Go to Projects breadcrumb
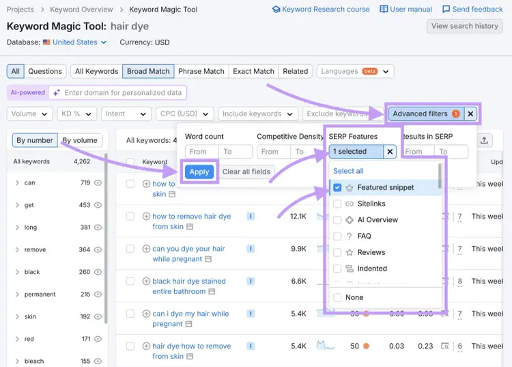This screenshot has height=367, width=512. coord(20,10)
